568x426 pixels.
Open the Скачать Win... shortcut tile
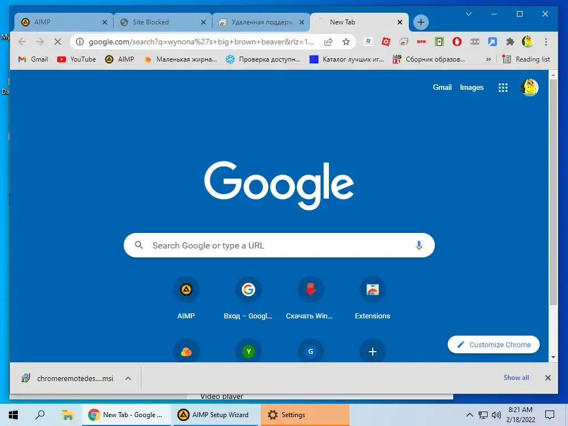[310, 299]
